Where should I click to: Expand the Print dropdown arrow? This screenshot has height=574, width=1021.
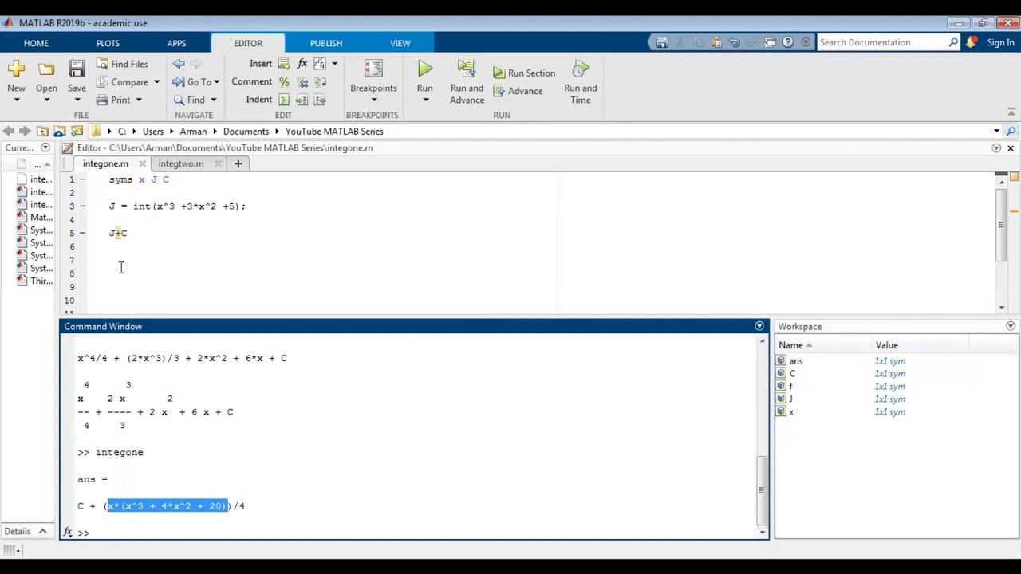pyautogui.click(x=138, y=100)
